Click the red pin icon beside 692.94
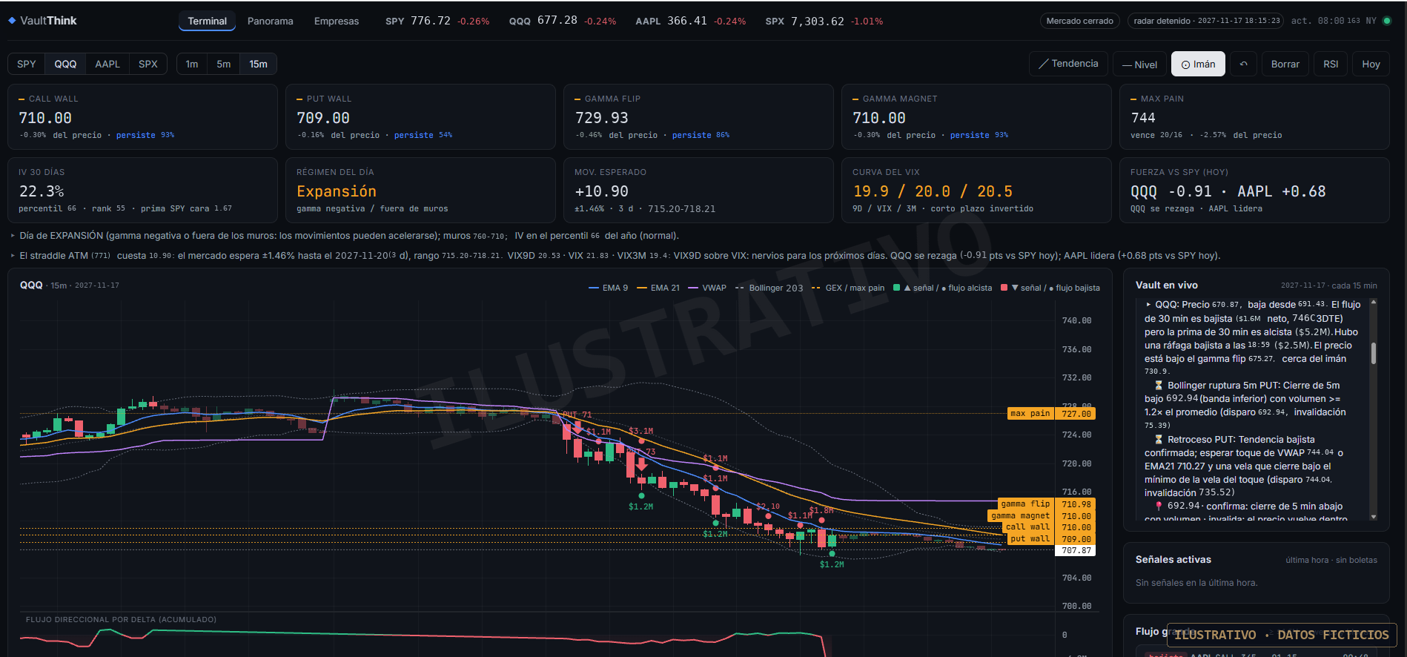Image resolution: width=1407 pixels, height=657 pixels. tap(1159, 506)
